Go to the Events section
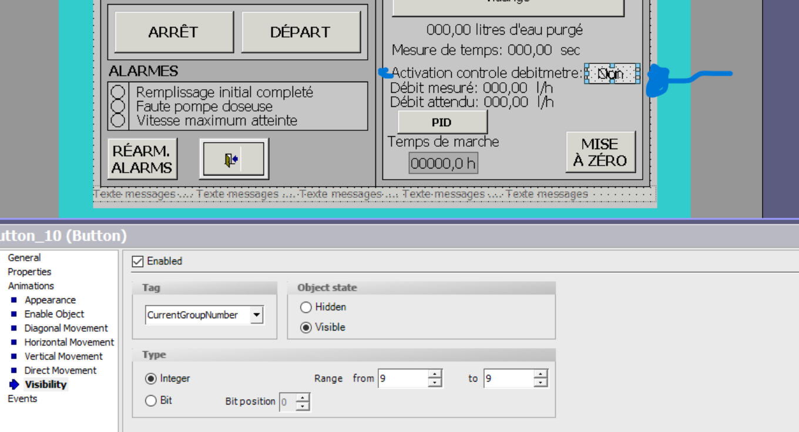This screenshot has height=432, width=799. pos(22,399)
